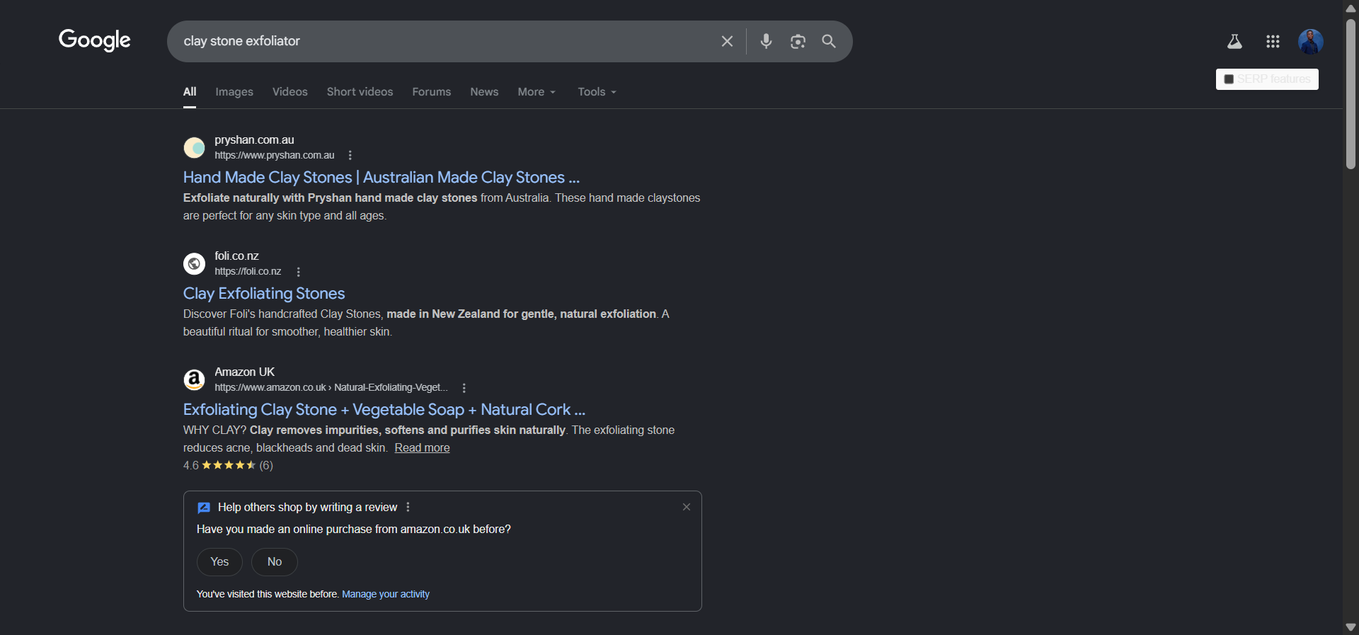Click the https://www.pryshan.com.au URL text
Screen dimensions: 1359x635
275,155
